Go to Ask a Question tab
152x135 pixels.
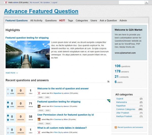click(108, 21)
